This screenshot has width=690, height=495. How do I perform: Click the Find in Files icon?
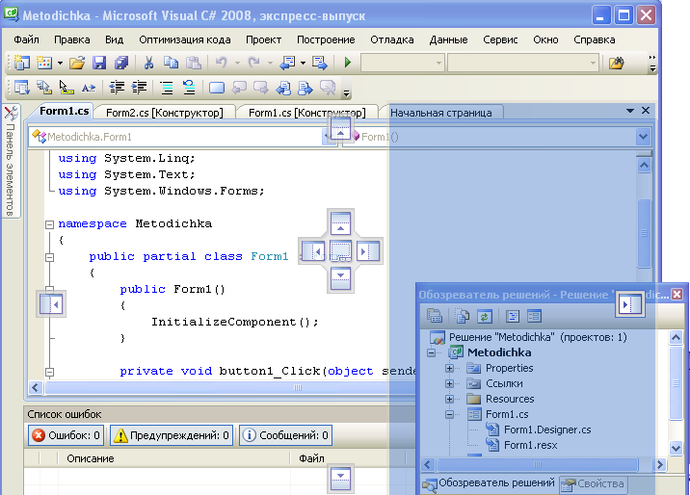616,63
